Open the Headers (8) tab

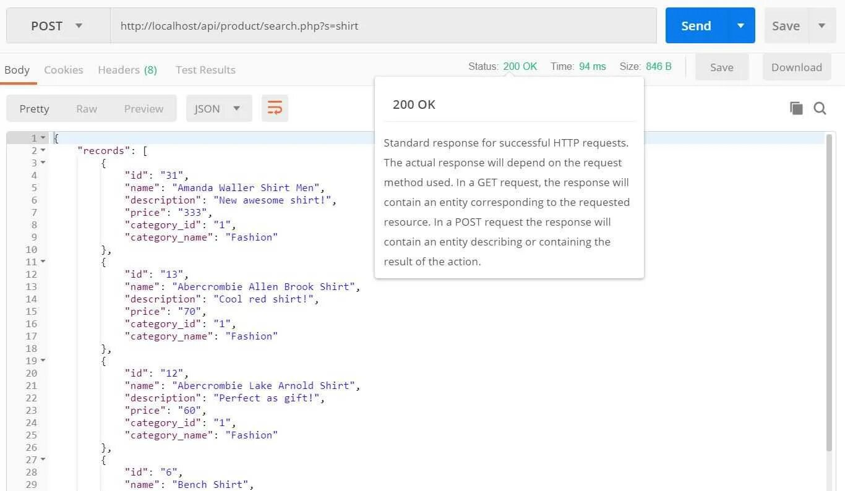(127, 70)
